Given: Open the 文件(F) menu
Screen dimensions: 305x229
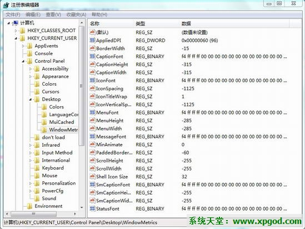Looking at the screenshot, I should coord(13,14).
